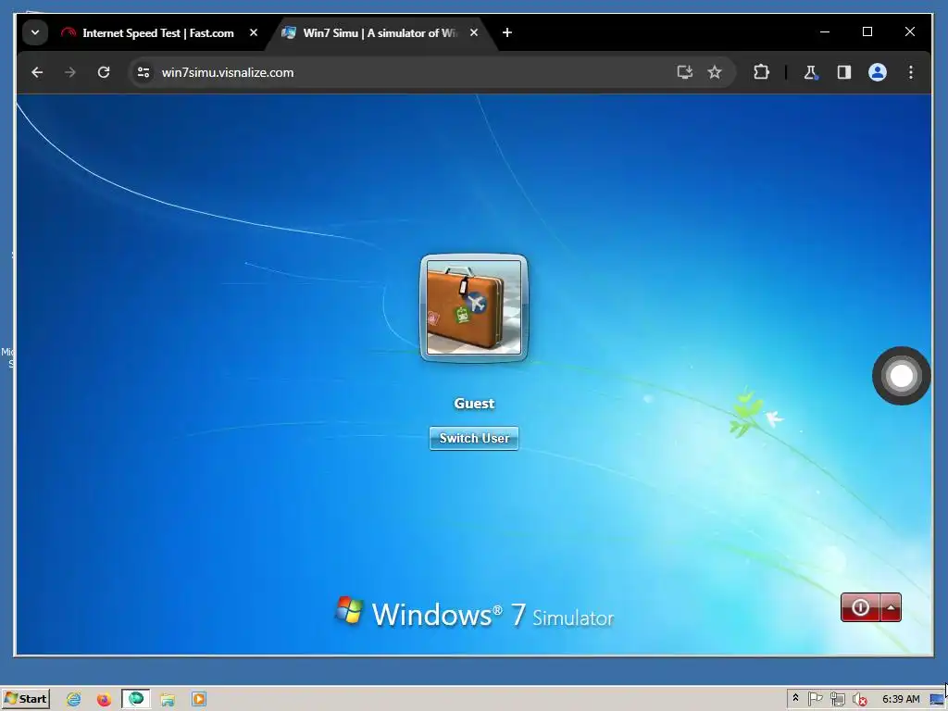The image size is (948, 711).
Task: Close the Win7 Simu tab
Action: (x=474, y=32)
